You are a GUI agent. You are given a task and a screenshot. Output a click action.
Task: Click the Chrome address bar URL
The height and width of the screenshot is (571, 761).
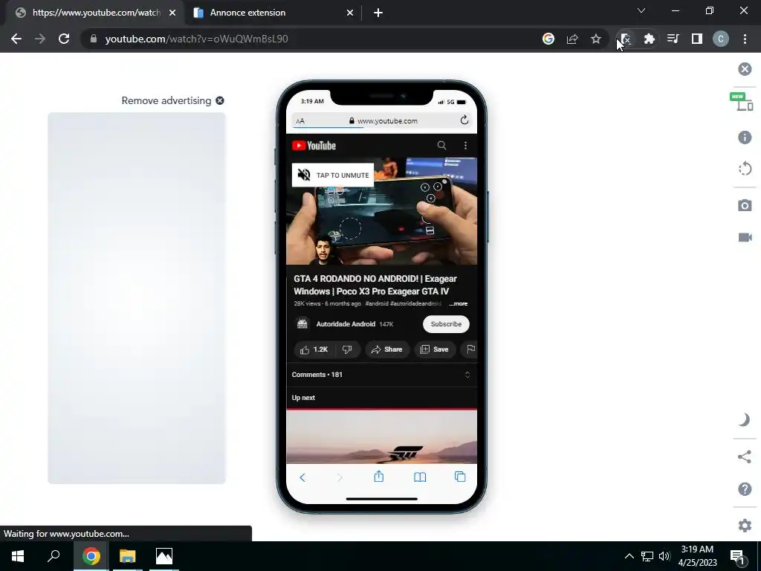[x=196, y=39]
